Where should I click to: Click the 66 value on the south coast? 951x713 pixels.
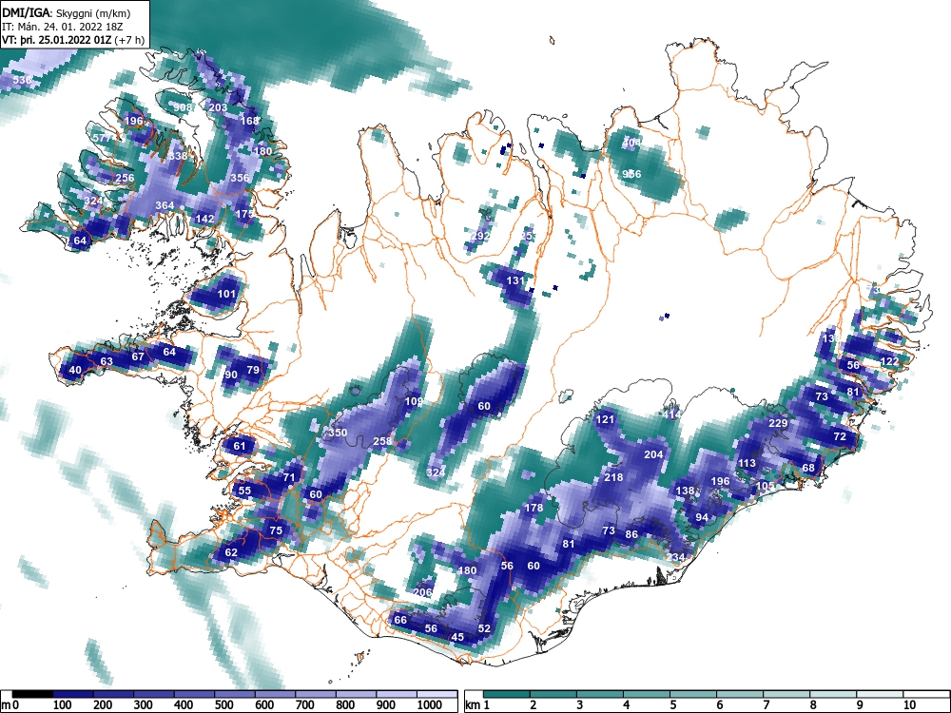pos(400,620)
